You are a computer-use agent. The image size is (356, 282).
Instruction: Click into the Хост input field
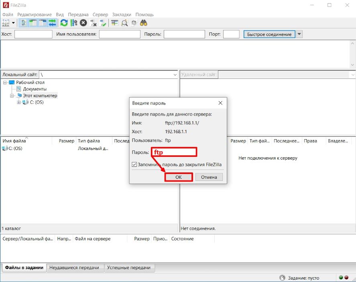(33, 34)
